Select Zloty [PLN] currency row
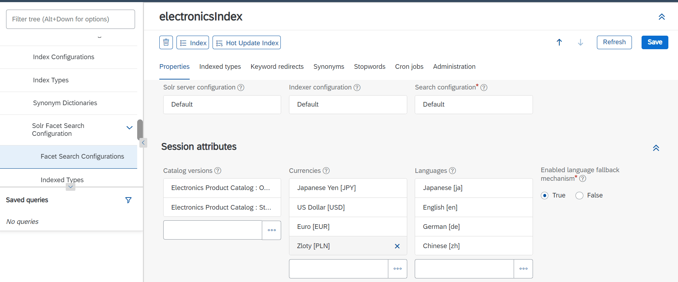 [348, 246]
